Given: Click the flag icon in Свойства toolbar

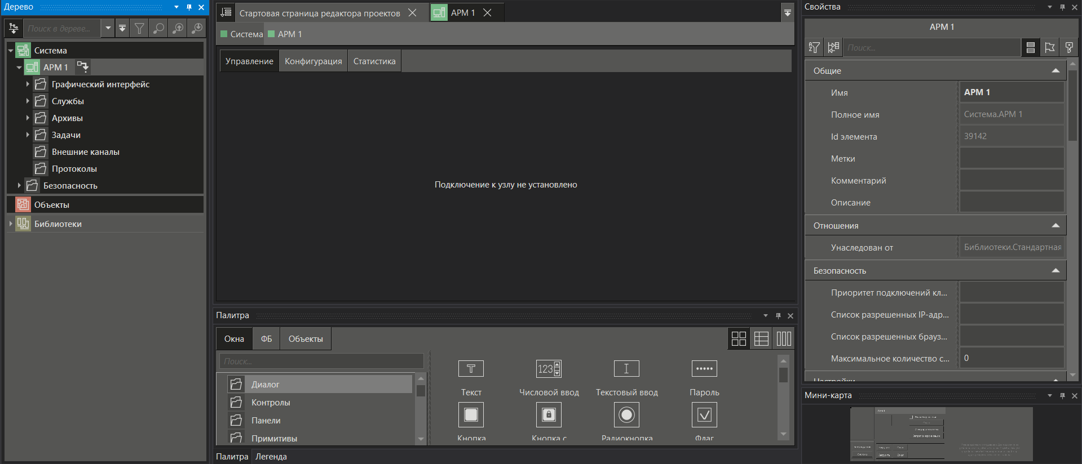Looking at the screenshot, I should point(1050,48).
